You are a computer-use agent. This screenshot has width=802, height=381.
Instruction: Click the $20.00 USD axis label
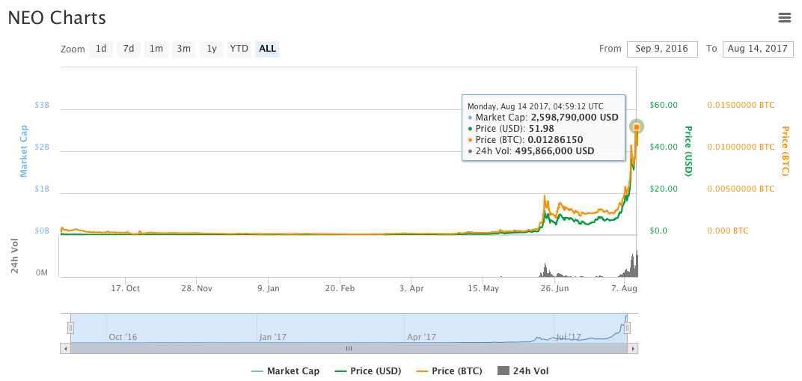tap(664, 189)
